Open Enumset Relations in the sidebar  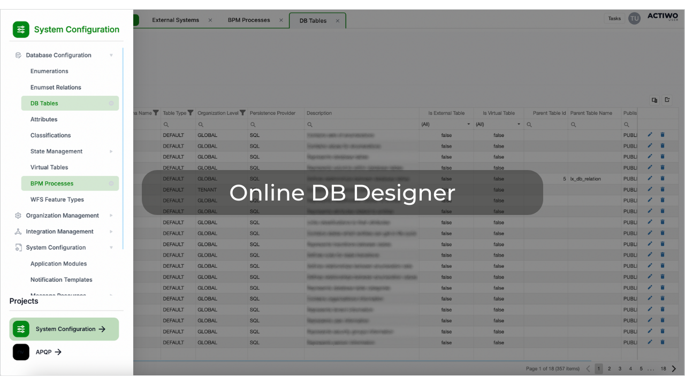coord(56,87)
